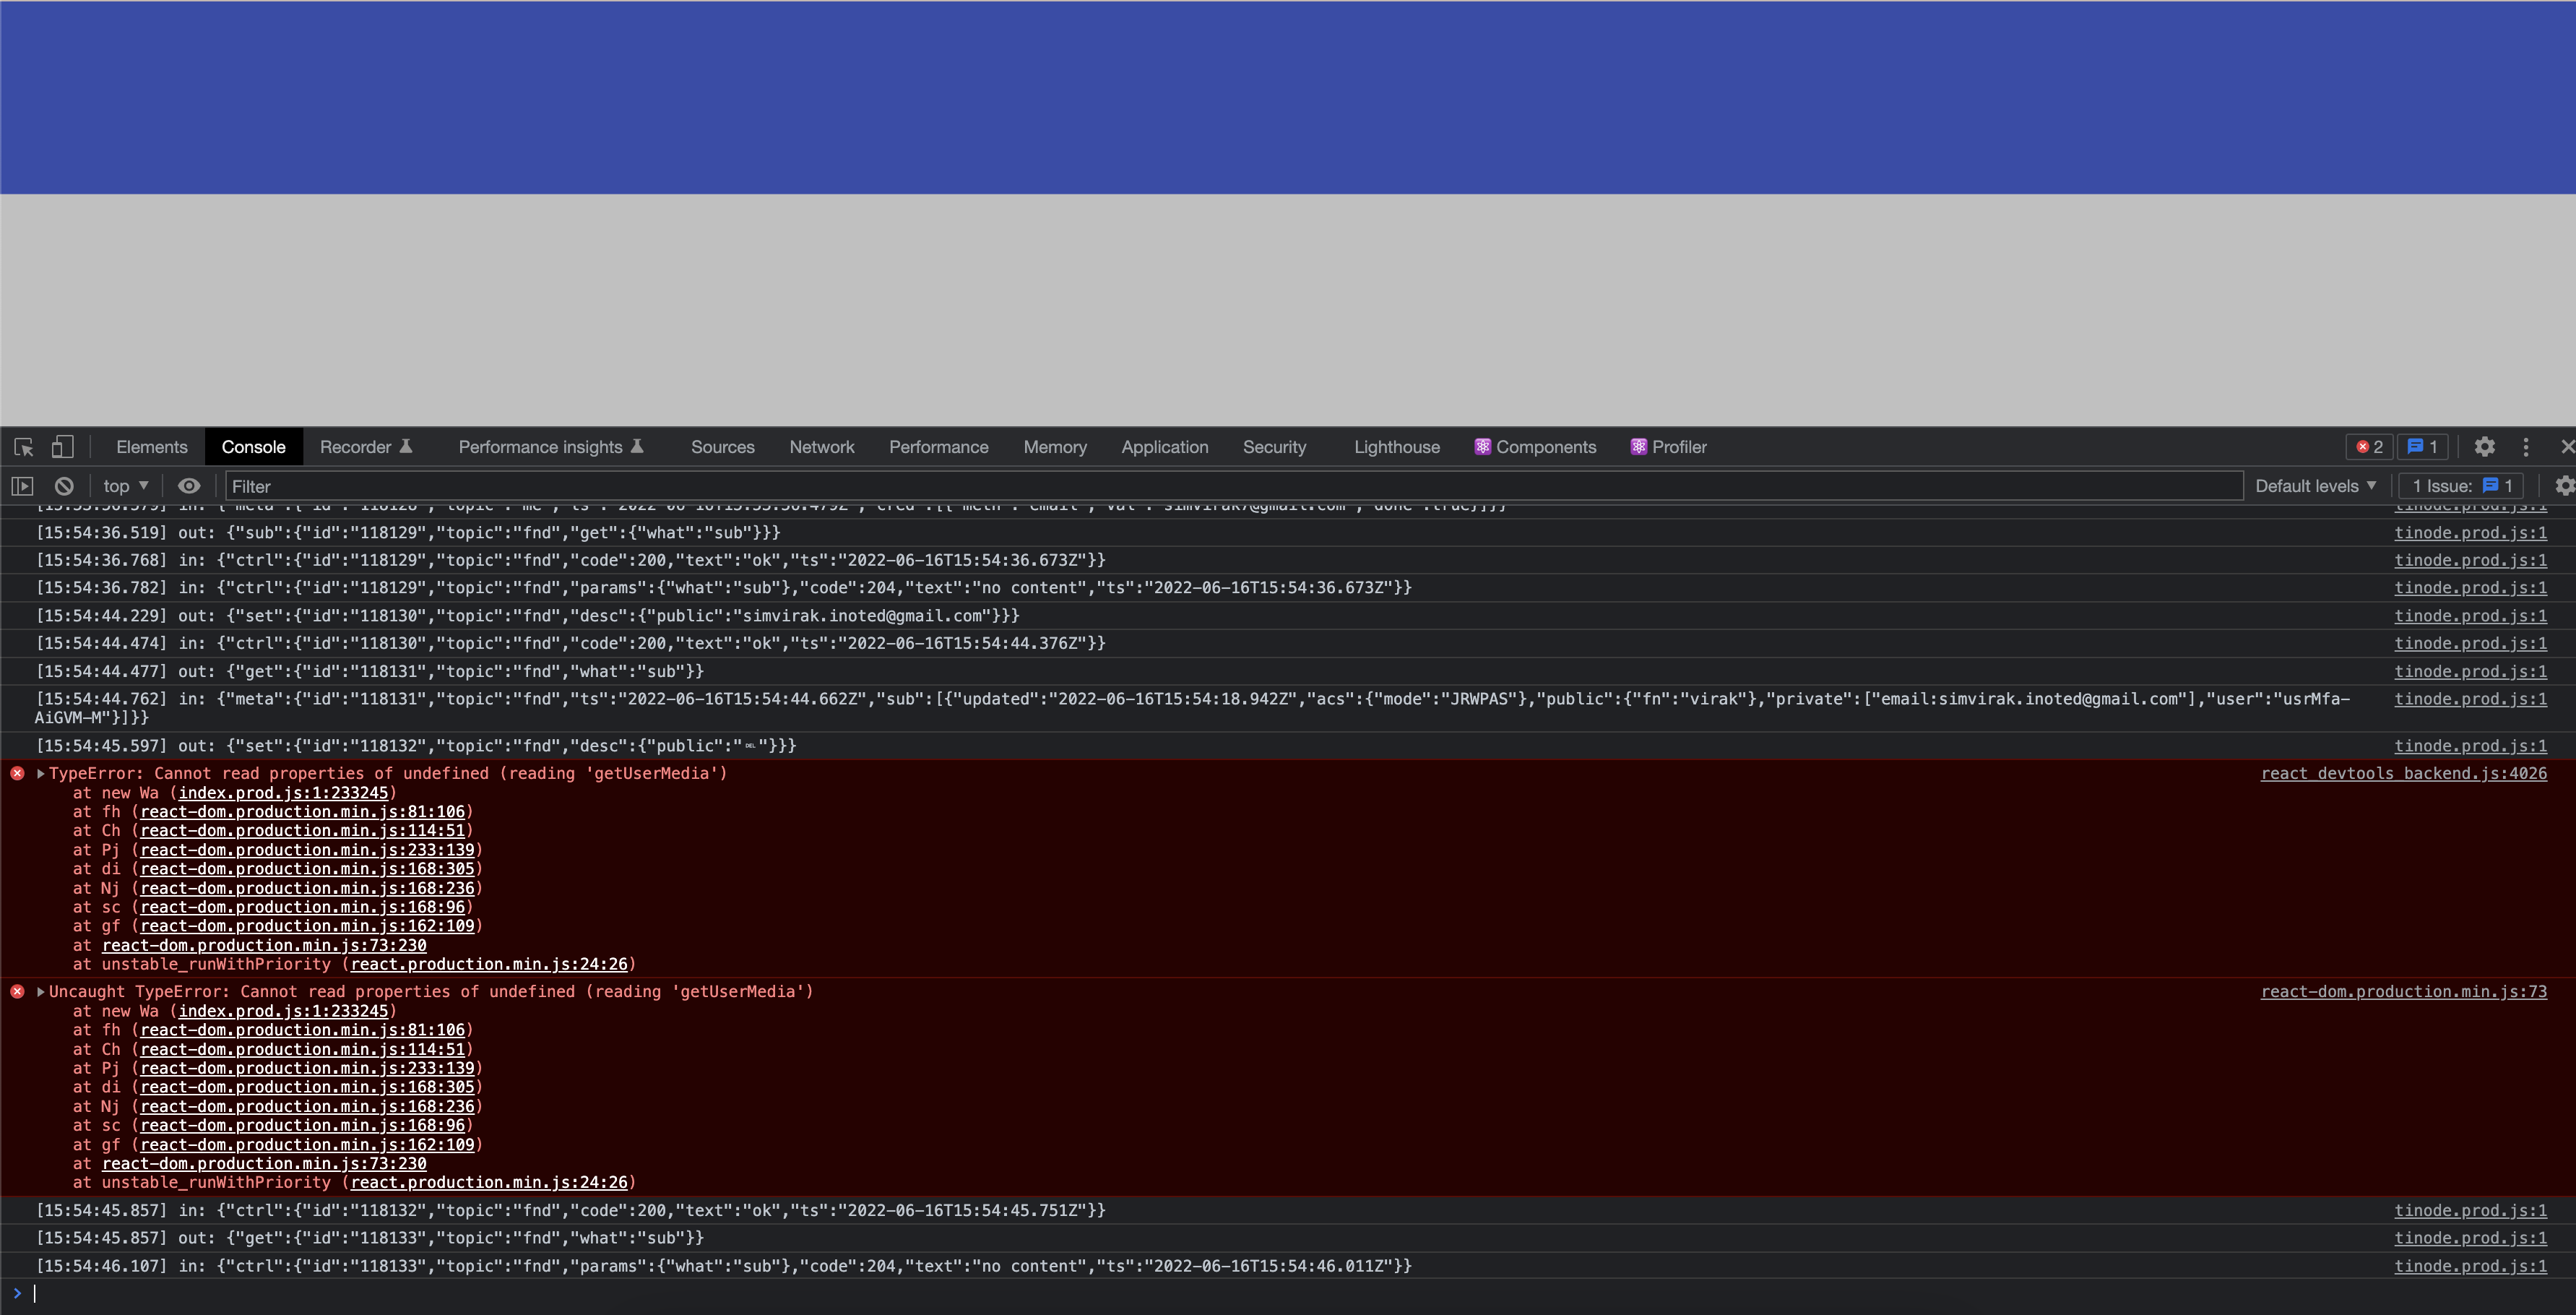Open the Performance insights tab
2576x1315 pixels.
pos(542,447)
